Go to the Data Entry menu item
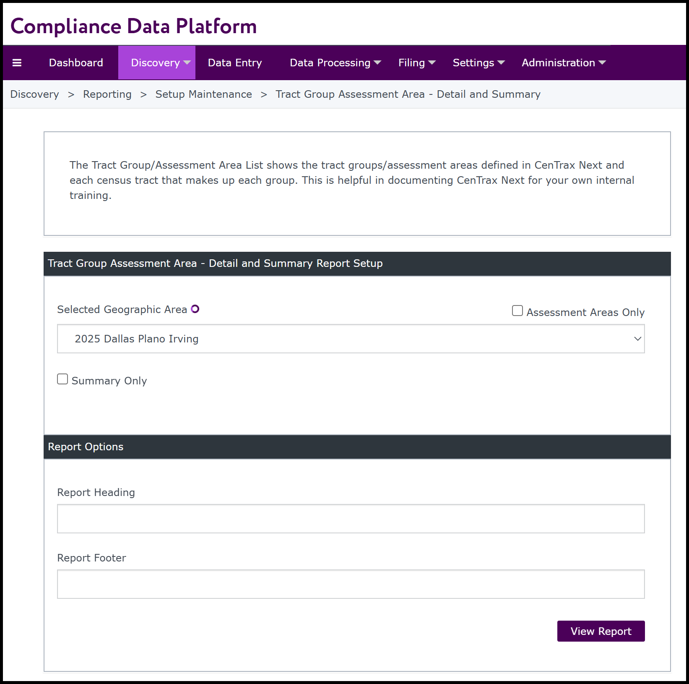 [x=235, y=63]
